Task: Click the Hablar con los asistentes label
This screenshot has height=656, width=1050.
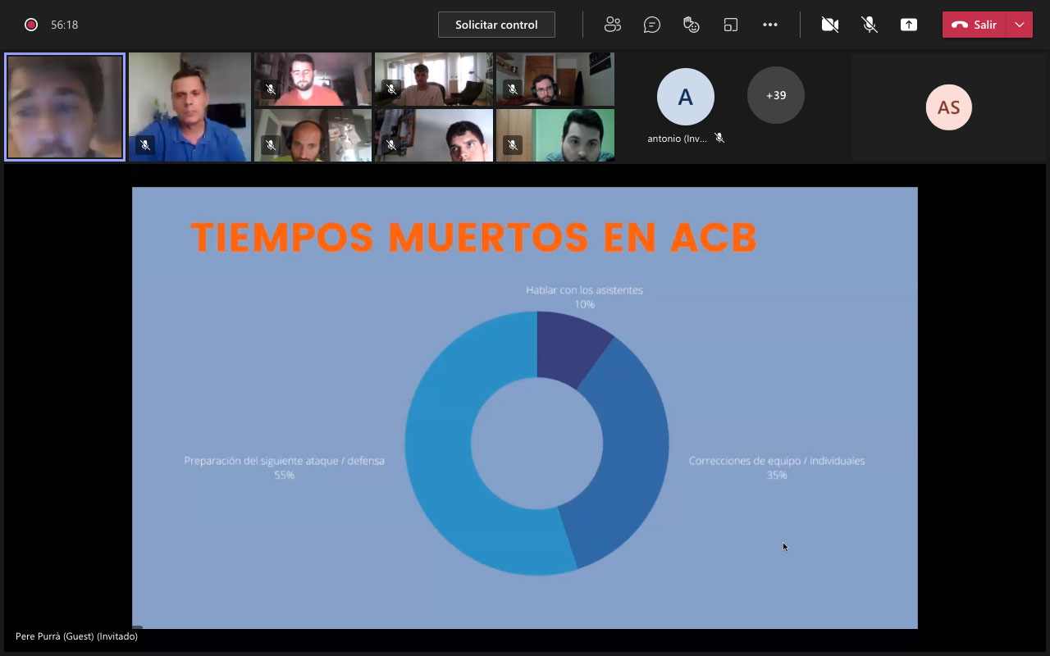Action: [x=584, y=290]
